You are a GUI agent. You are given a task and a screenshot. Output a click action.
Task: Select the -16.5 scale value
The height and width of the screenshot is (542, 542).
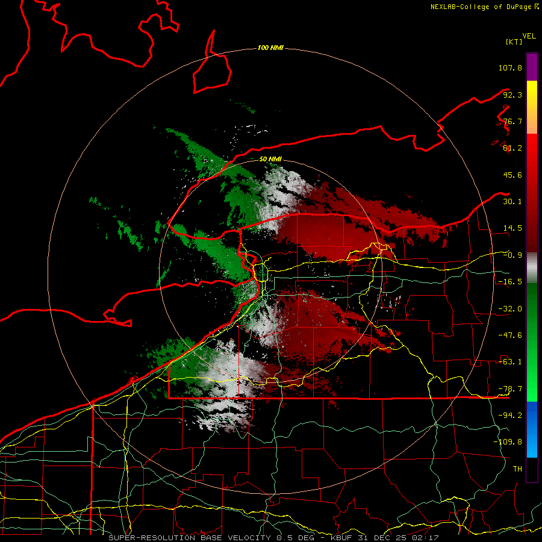click(510, 282)
